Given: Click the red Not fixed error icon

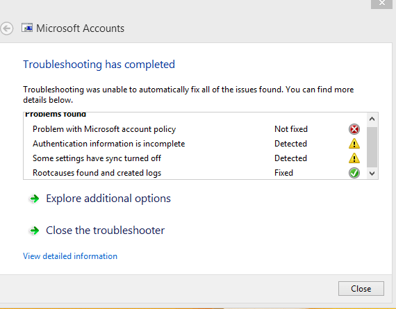Looking at the screenshot, I should pos(354,129).
